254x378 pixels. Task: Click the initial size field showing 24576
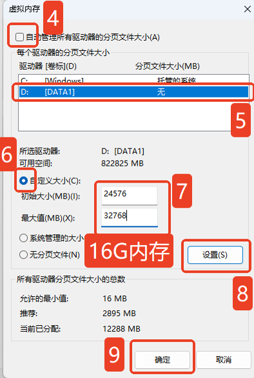click(x=130, y=195)
